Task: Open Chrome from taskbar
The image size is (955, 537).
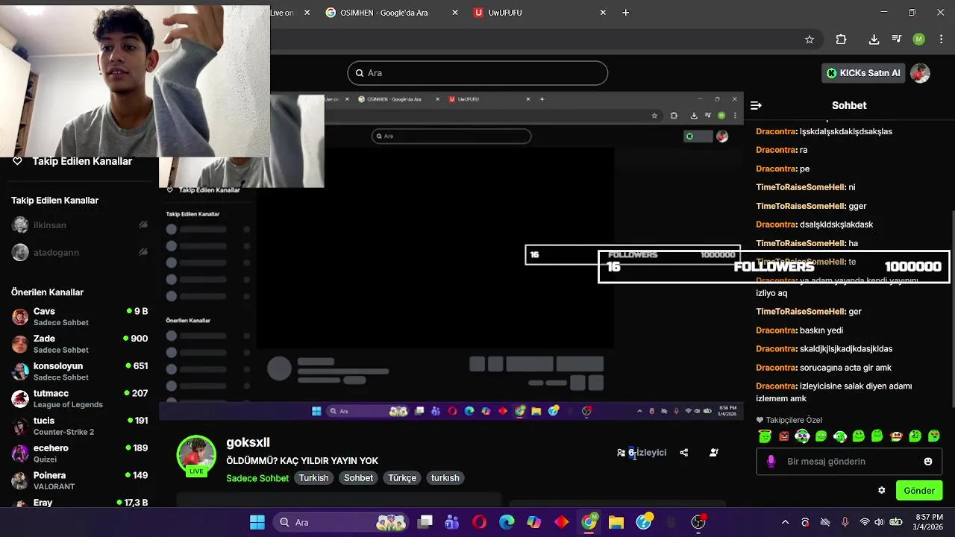Action: 589,522
